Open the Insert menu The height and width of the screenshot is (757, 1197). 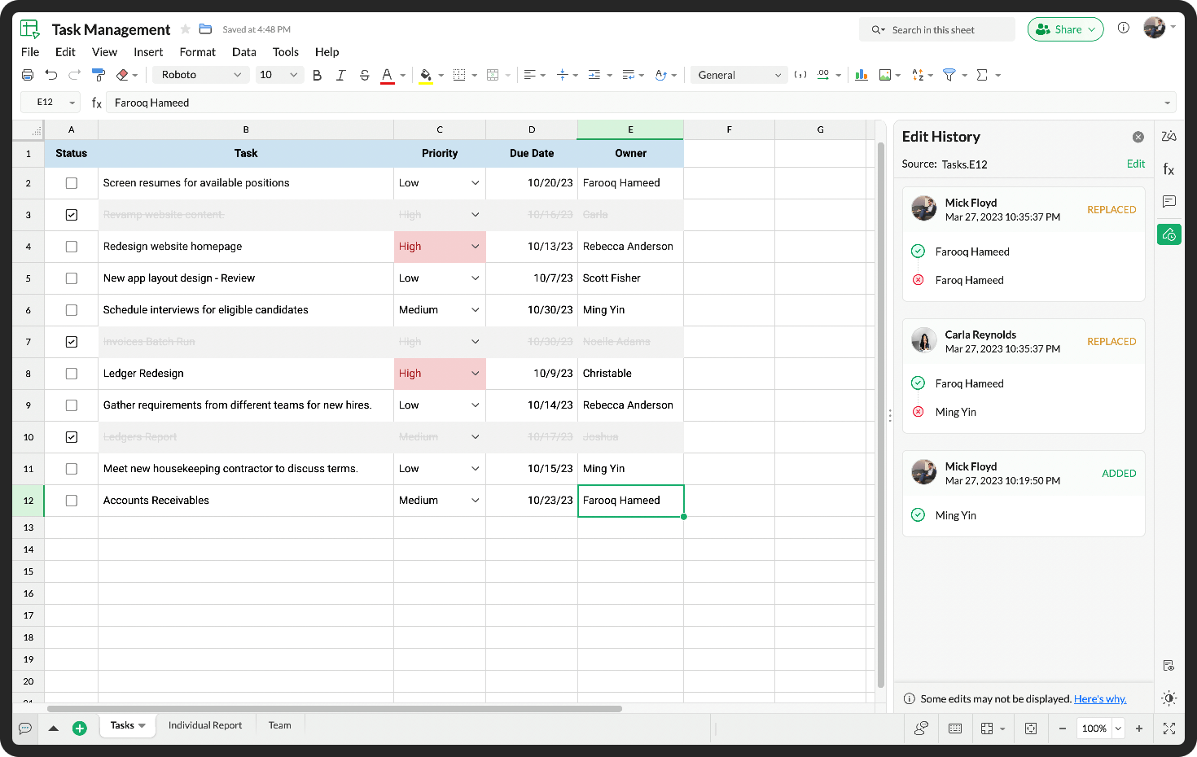point(148,52)
